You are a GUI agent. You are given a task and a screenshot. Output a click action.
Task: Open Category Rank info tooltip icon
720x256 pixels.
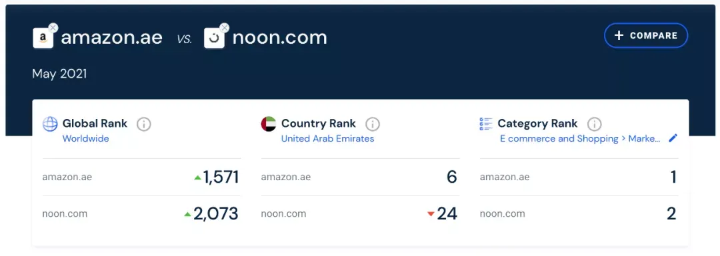tap(594, 124)
